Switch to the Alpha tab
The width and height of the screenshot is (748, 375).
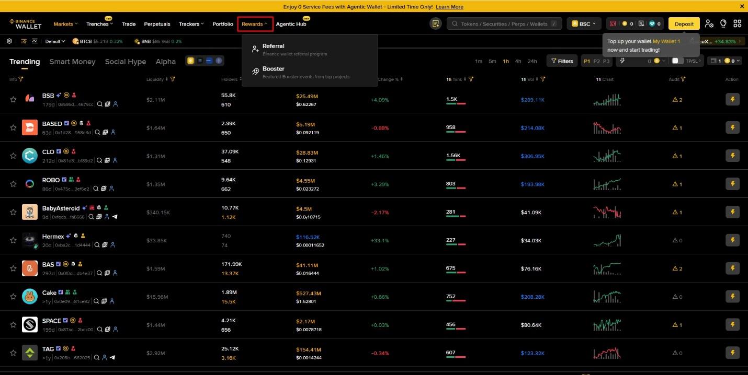point(166,62)
